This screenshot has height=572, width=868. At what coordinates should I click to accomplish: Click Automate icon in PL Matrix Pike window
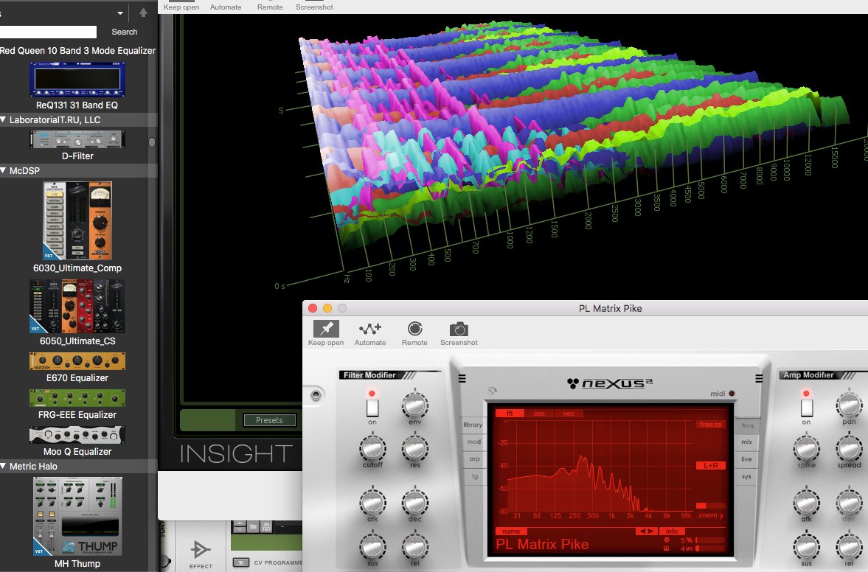point(369,329)
